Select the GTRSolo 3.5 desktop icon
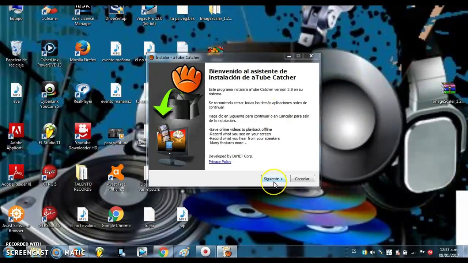The width and height of the screenshot is (468, 263). tap(49, 217)
